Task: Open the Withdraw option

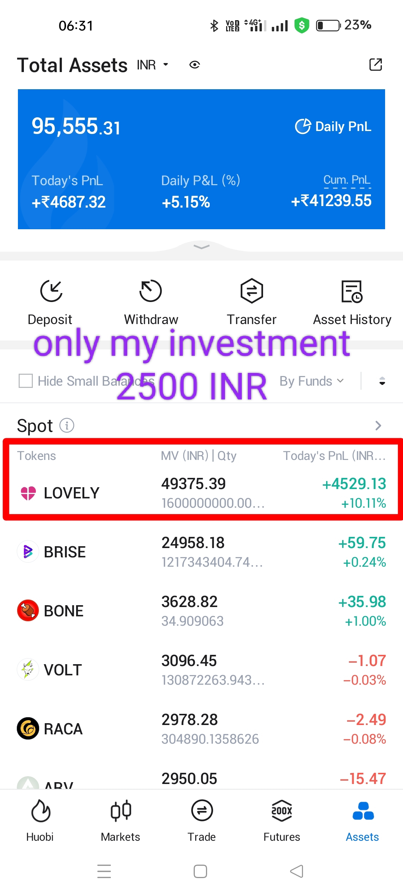Action: (x=150, y=291)
